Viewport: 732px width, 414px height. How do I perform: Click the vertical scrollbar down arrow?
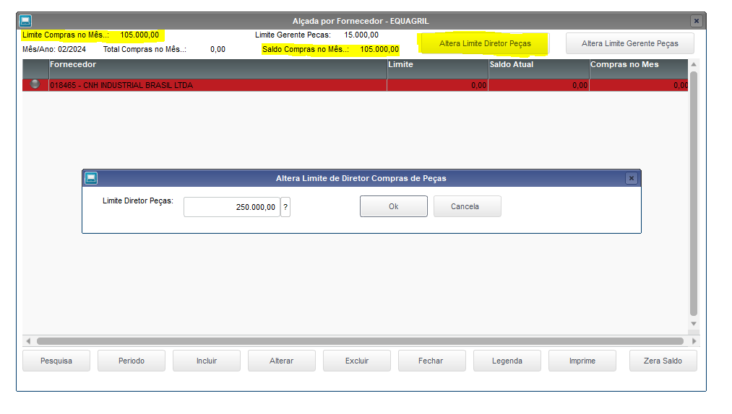click(694, 324)
